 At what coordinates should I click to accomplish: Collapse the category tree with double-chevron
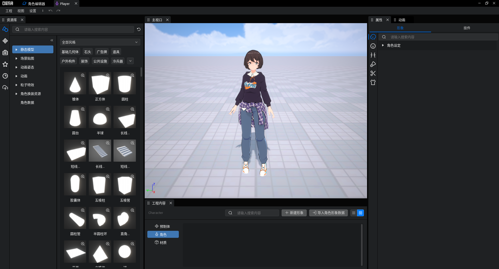click(52, 40)
